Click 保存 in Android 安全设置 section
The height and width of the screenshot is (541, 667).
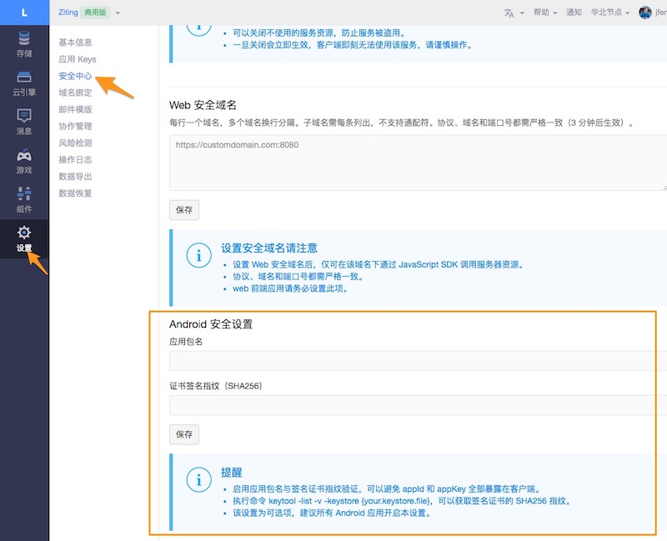[184, 434]
